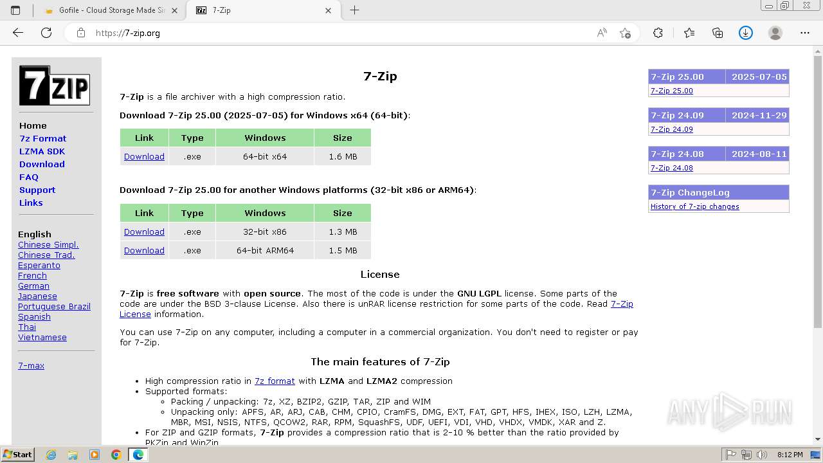Select the 7-Zip browser tab
Viewport: 823px width, 463px height.
pos(262,10)
